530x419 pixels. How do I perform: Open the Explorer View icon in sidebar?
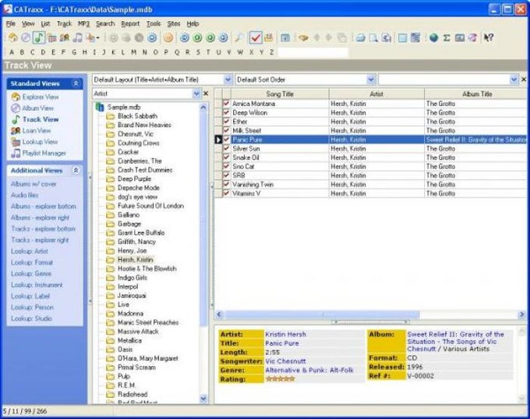[16, 98]
